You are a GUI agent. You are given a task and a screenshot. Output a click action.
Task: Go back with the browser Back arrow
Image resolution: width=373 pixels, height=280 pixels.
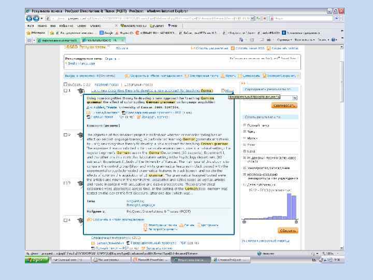(30, 18)
